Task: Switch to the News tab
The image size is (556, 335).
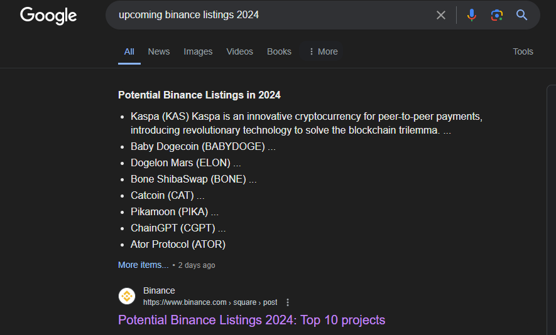Action: (158, 51)
